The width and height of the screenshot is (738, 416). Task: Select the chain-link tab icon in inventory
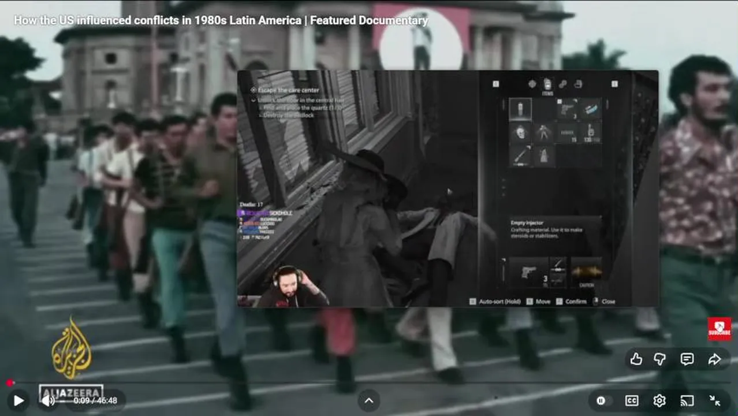562,84
